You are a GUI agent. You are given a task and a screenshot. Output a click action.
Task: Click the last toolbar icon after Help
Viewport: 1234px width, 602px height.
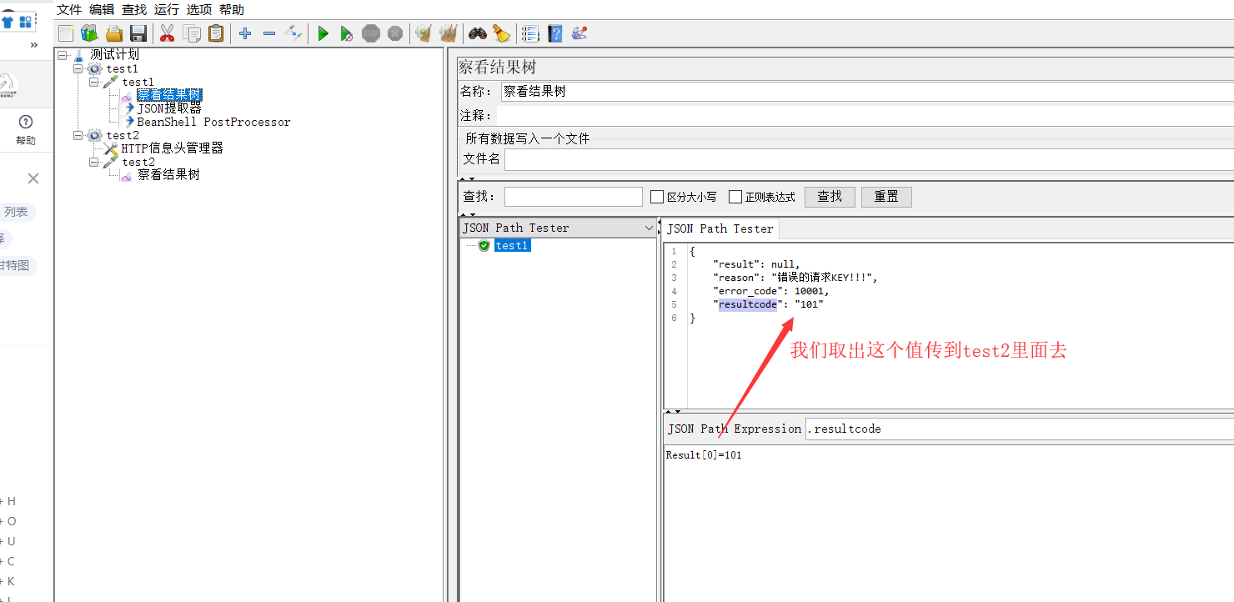579,33
